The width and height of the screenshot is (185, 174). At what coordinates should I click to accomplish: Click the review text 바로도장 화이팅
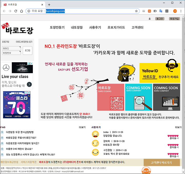click(111, 145)
